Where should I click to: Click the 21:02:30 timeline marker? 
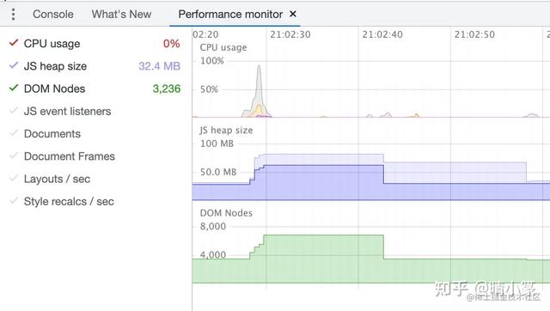pyautogui.click(x=290, y=34)
